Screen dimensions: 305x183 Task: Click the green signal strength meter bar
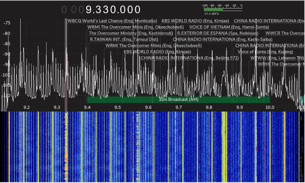click(213, 9)
